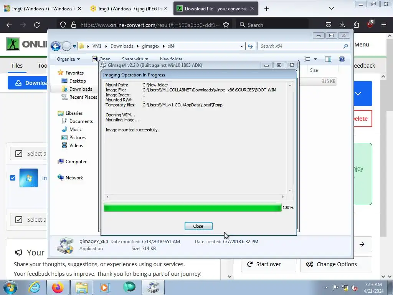Click the Firefox Search box
This screenshot has height=295, width=393.
[x=272, y=25]
